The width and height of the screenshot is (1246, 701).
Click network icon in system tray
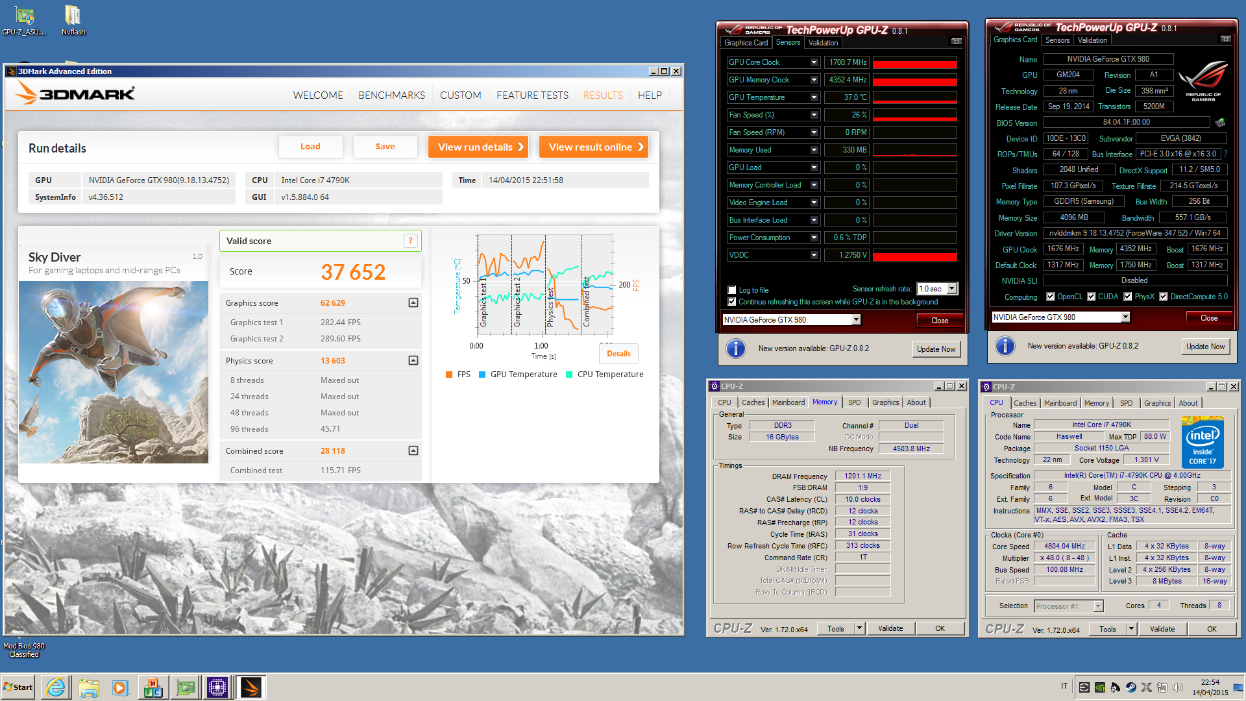pyautogui.click(x=1162, y=687)
